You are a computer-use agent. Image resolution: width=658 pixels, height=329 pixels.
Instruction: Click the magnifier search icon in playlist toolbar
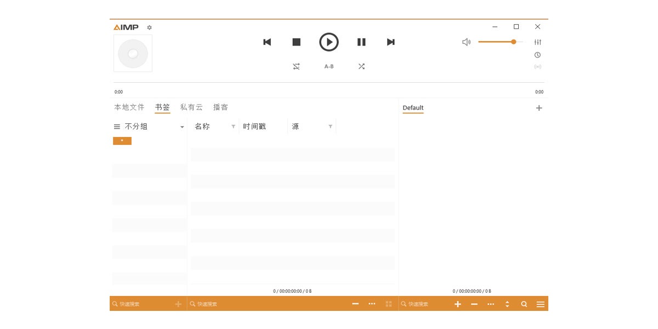click(x=524, y=304)
